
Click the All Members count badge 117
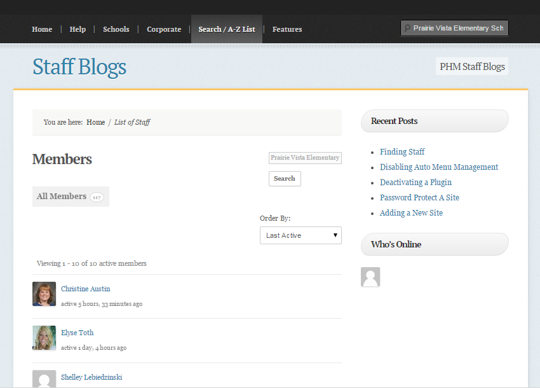coord(97,197)
